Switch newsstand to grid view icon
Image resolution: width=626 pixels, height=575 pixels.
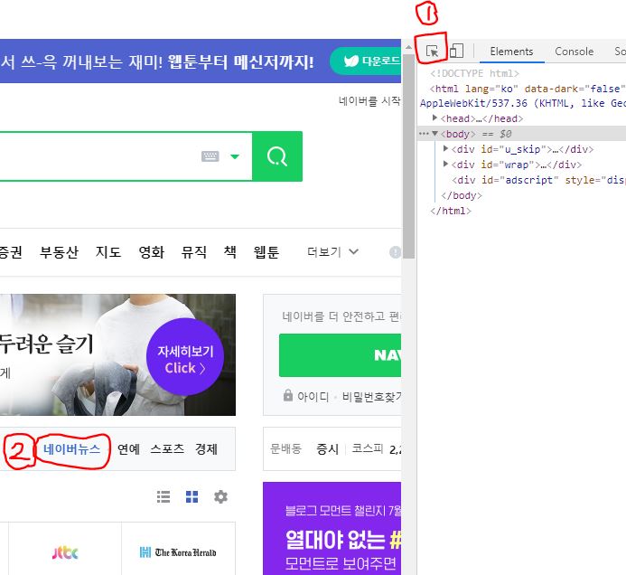point(192,496)
